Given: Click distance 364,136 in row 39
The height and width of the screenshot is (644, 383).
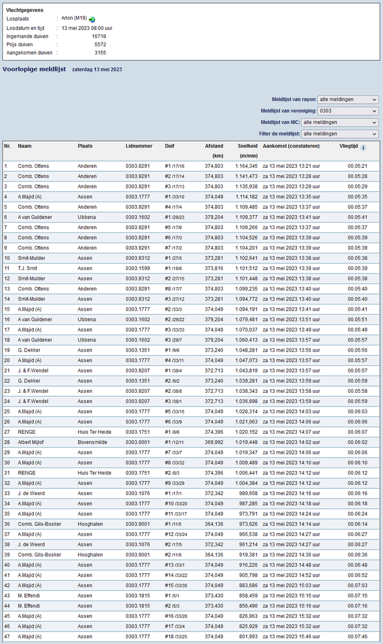Looking at the screenshot, I should click(214, 555).
